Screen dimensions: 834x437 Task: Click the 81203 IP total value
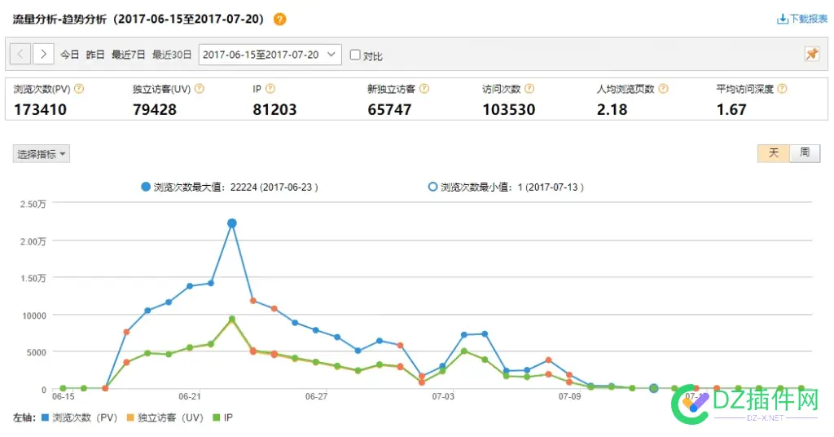tap(274, 109)
